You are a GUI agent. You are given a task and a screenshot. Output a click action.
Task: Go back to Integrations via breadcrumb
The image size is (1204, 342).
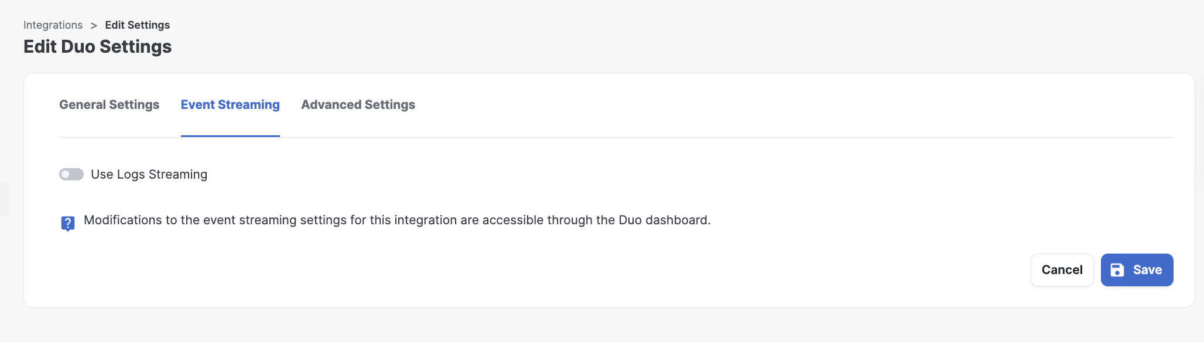pyautogui.click(x=53, y=25)
